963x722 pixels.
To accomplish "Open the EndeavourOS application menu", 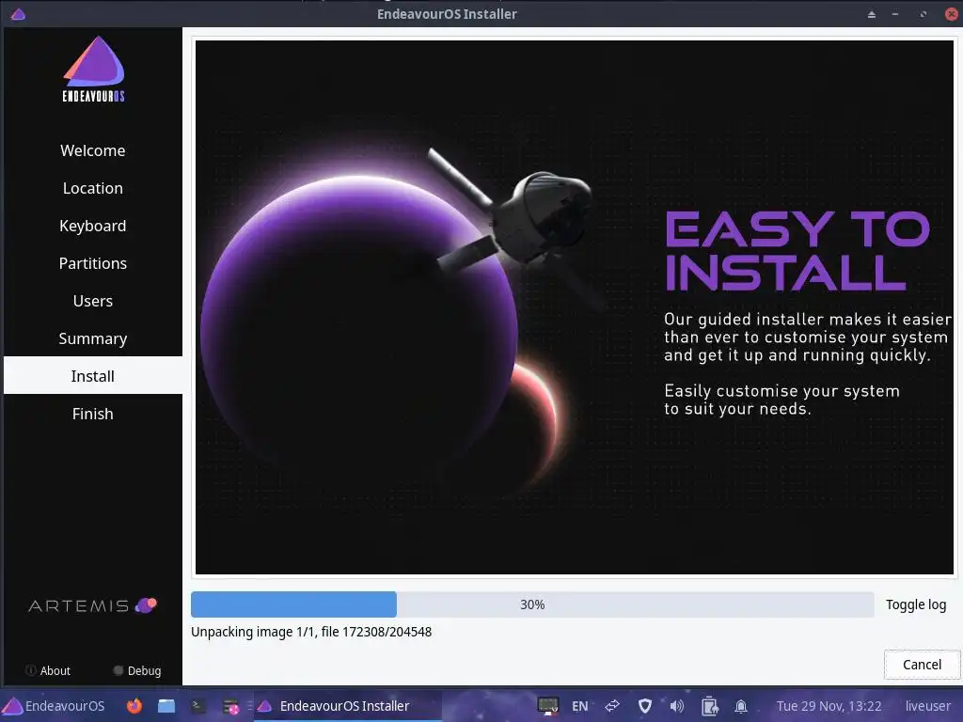I will coord(54,706).
